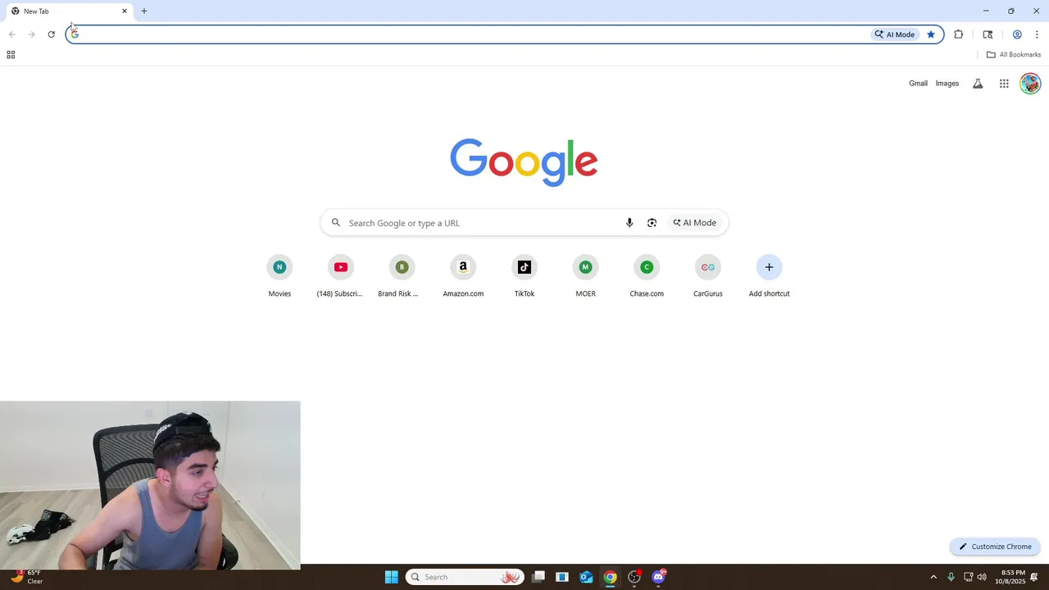Select the New Tab tab
Image resolution: width=1049 pixels, height=590 pixels.
70,11
